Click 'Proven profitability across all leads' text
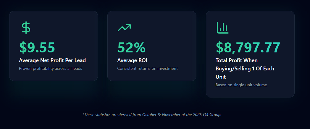This screenshot has height=129, width=310. click(x=50, y=69)
